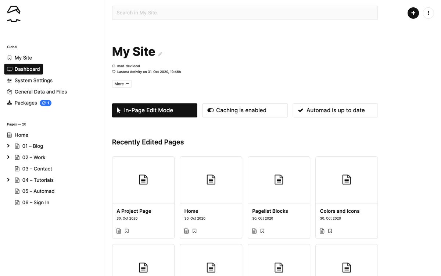This screenshot has height=276, width=441.
Task: Open System Settings from the sidebar
Action: coord(33,80)
